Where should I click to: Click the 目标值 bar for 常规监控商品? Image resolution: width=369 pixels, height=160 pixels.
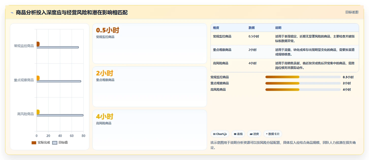[58, 47]
